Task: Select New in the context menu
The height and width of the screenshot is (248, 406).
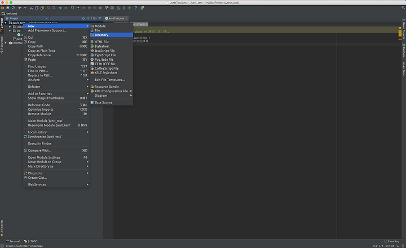Action: 56,26
